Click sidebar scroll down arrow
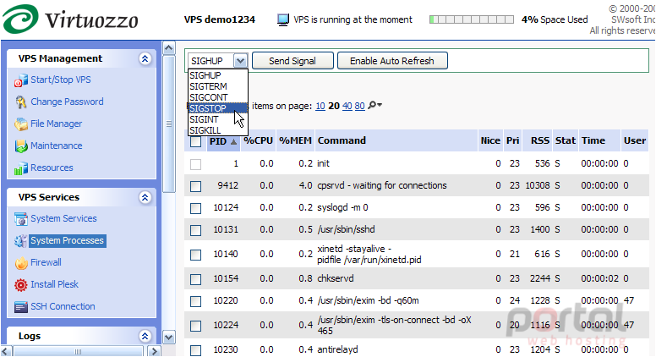 (168, 337)
